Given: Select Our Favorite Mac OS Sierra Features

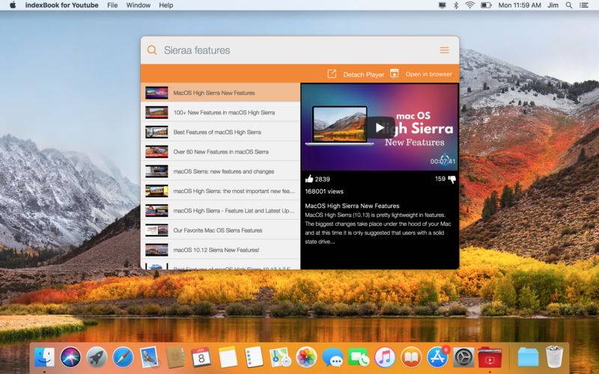Looking at the screenshot, I should click(220, 230).
